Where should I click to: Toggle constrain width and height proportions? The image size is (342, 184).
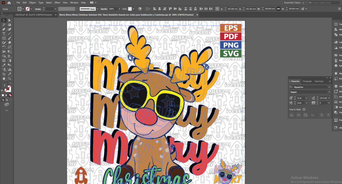click(278, 9)
